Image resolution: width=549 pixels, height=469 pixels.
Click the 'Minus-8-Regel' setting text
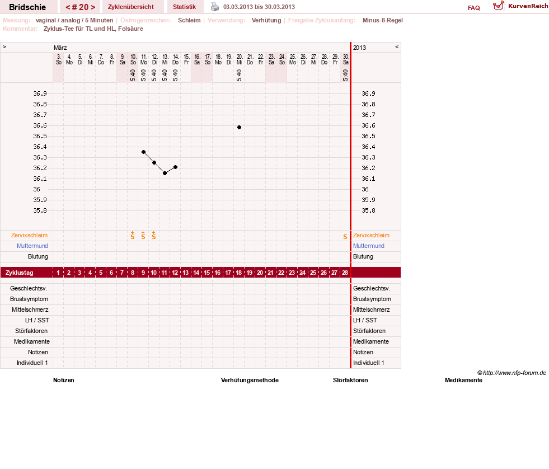(383, 20)
